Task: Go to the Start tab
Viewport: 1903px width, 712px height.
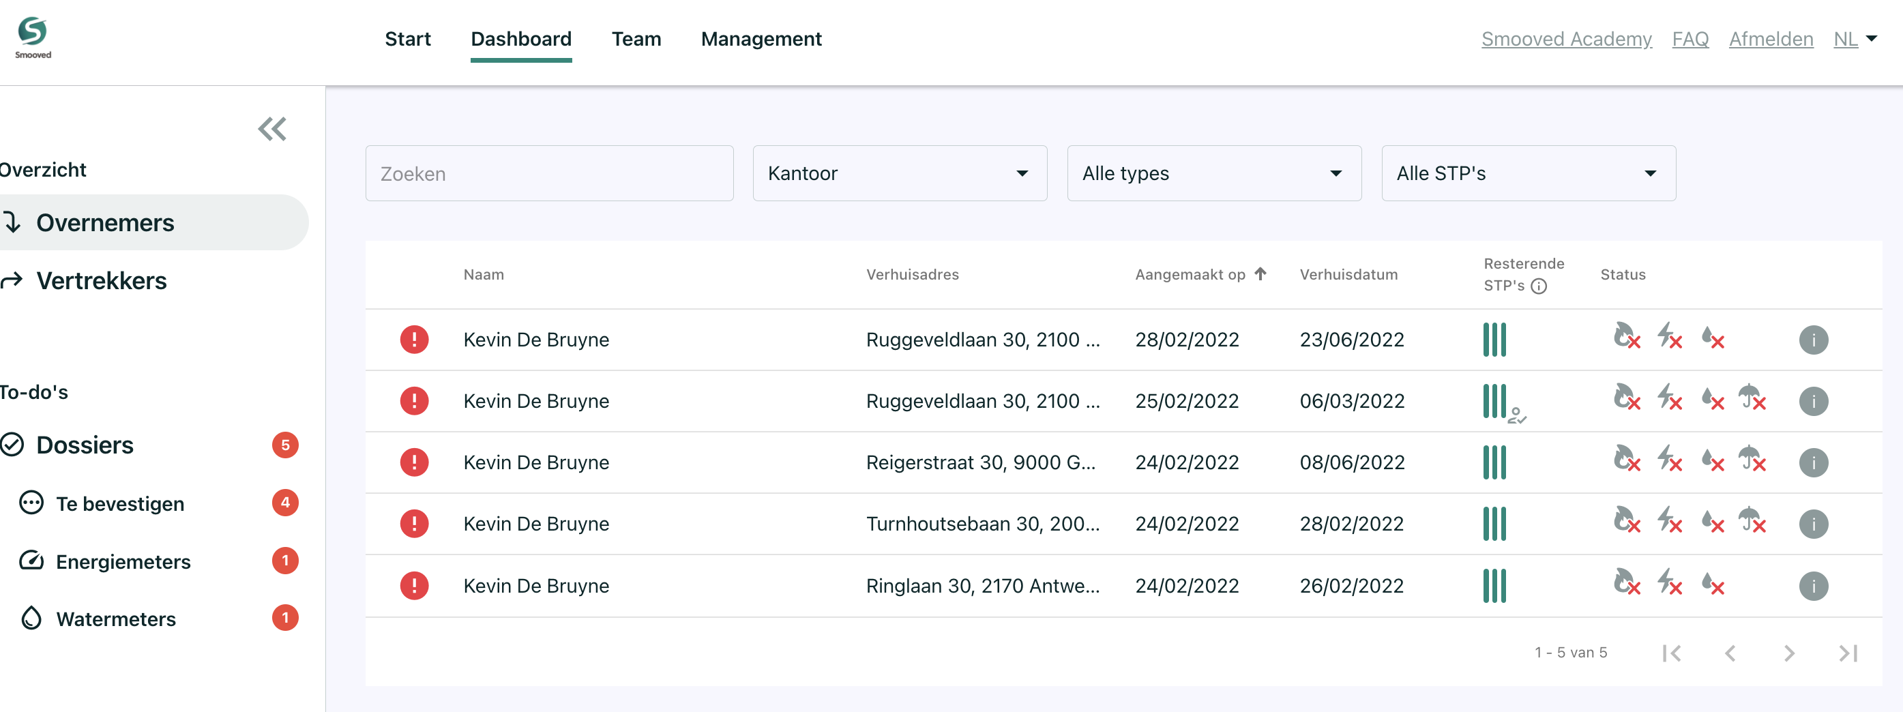Action: (x=407, y=39)
